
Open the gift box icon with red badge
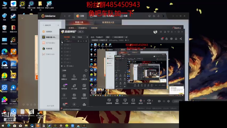[162, 39]
